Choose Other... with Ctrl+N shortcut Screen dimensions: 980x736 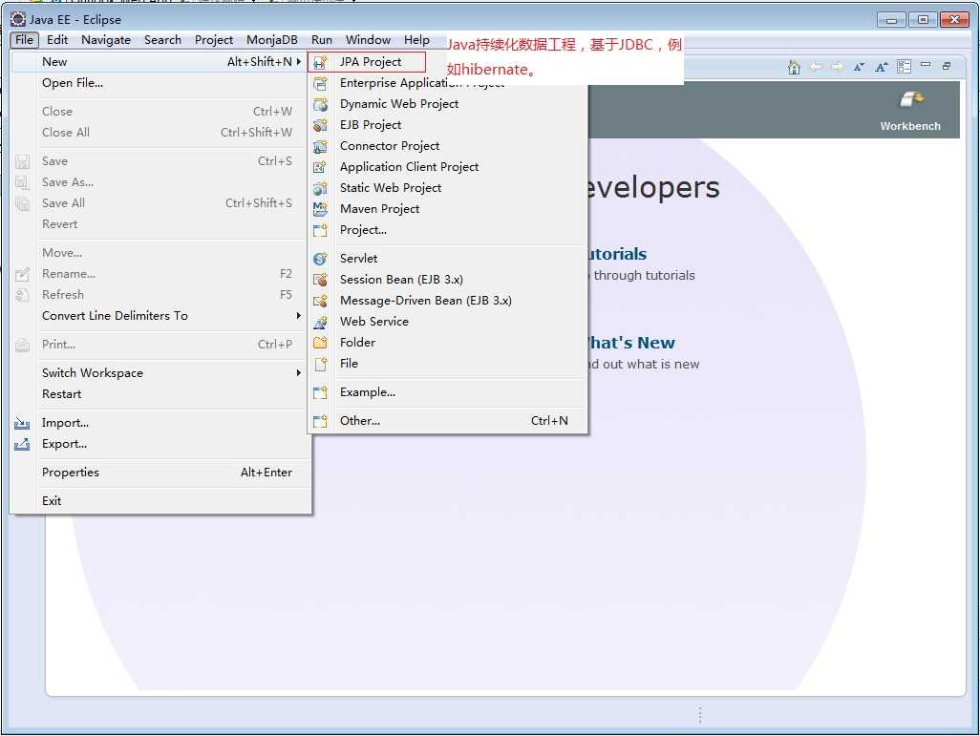click(448, 421)
